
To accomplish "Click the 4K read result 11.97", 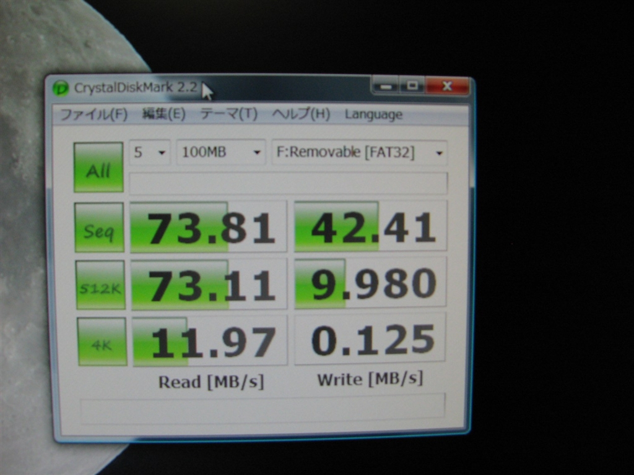I will click(210, 341).
